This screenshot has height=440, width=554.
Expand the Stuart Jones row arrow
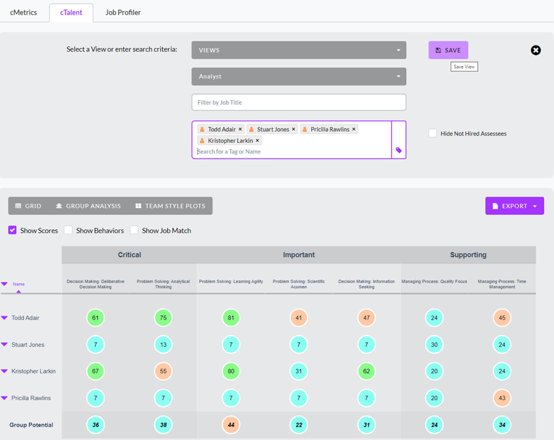coord(5,344)
